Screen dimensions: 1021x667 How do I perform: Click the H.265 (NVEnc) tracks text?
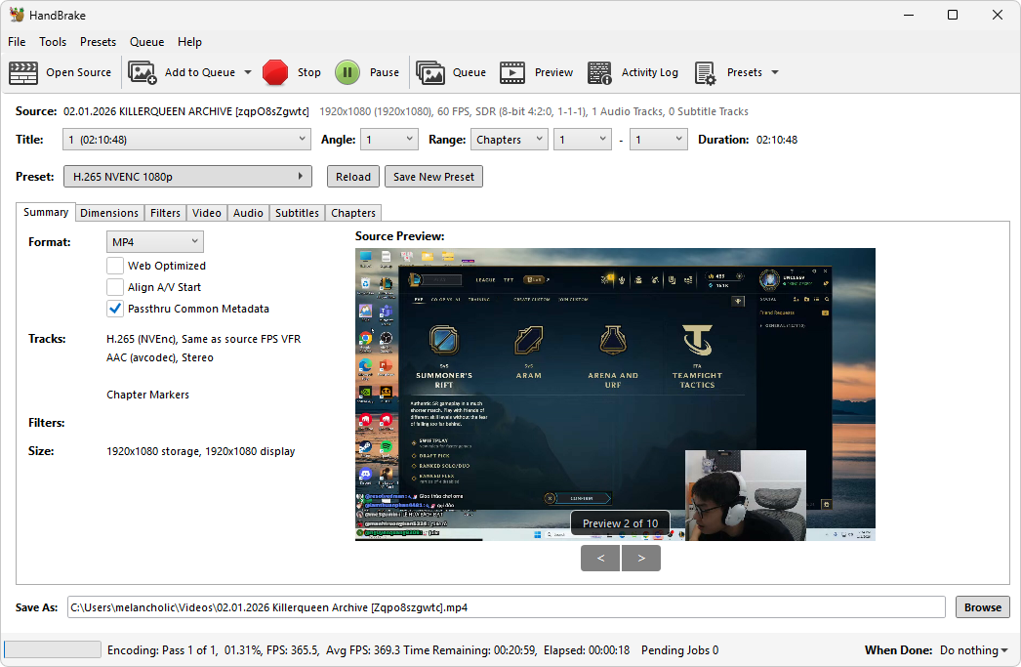204,339
